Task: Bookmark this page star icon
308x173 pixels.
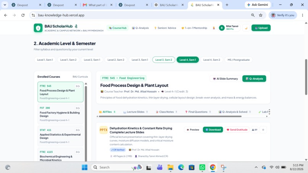Action: coord(261,15)
